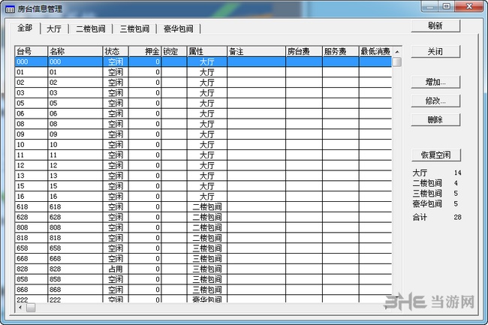Viewport: 488px width, 325px height.
Task: Click the 最低消费 column header
Action: 375,51
